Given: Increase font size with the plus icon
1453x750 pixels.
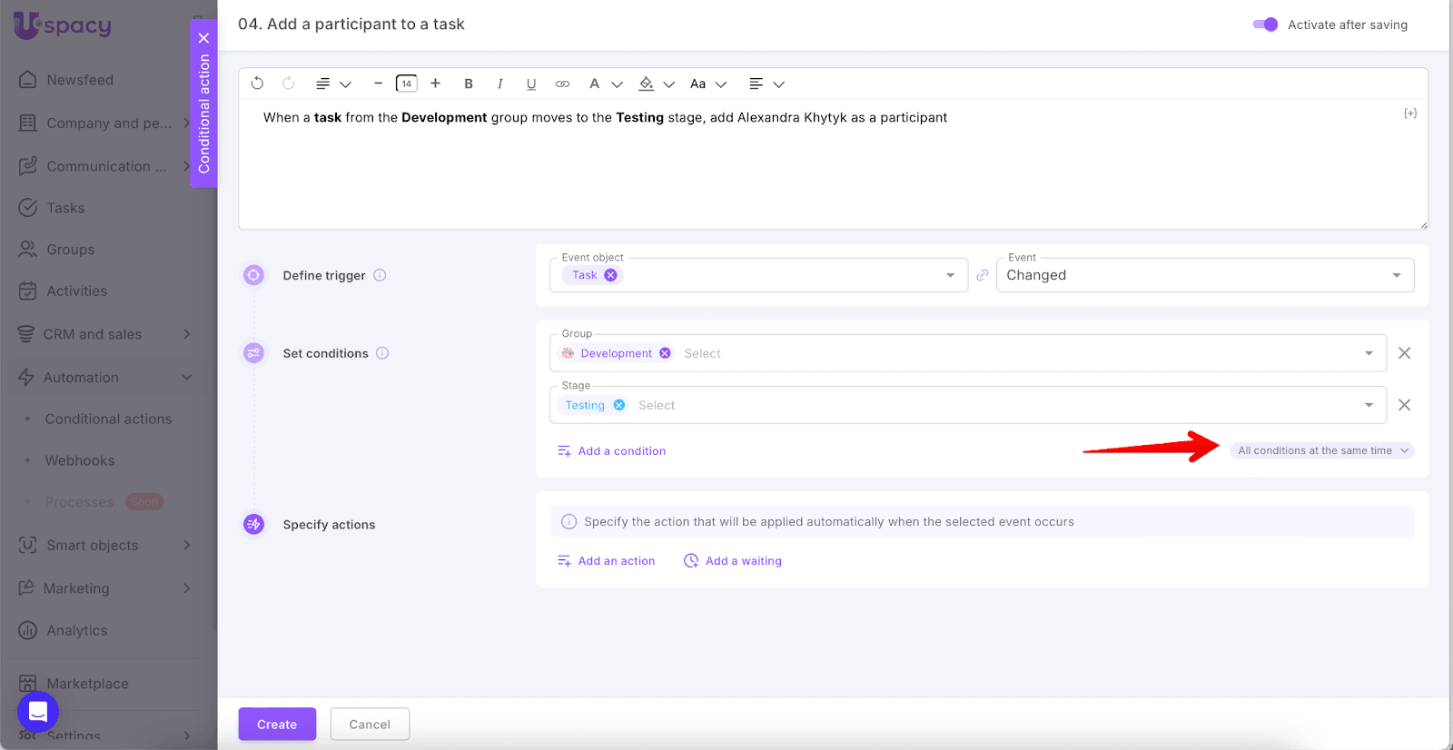Looking at the screenshot, I should tap(436, 84).
